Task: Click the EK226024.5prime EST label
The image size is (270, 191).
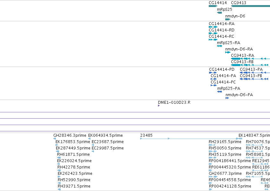Action: tap(74, 161)
